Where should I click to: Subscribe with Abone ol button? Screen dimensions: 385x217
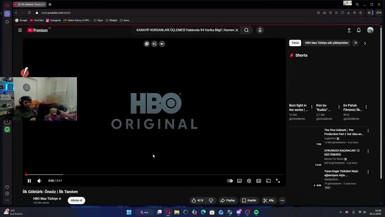click(x=76, y=200)
